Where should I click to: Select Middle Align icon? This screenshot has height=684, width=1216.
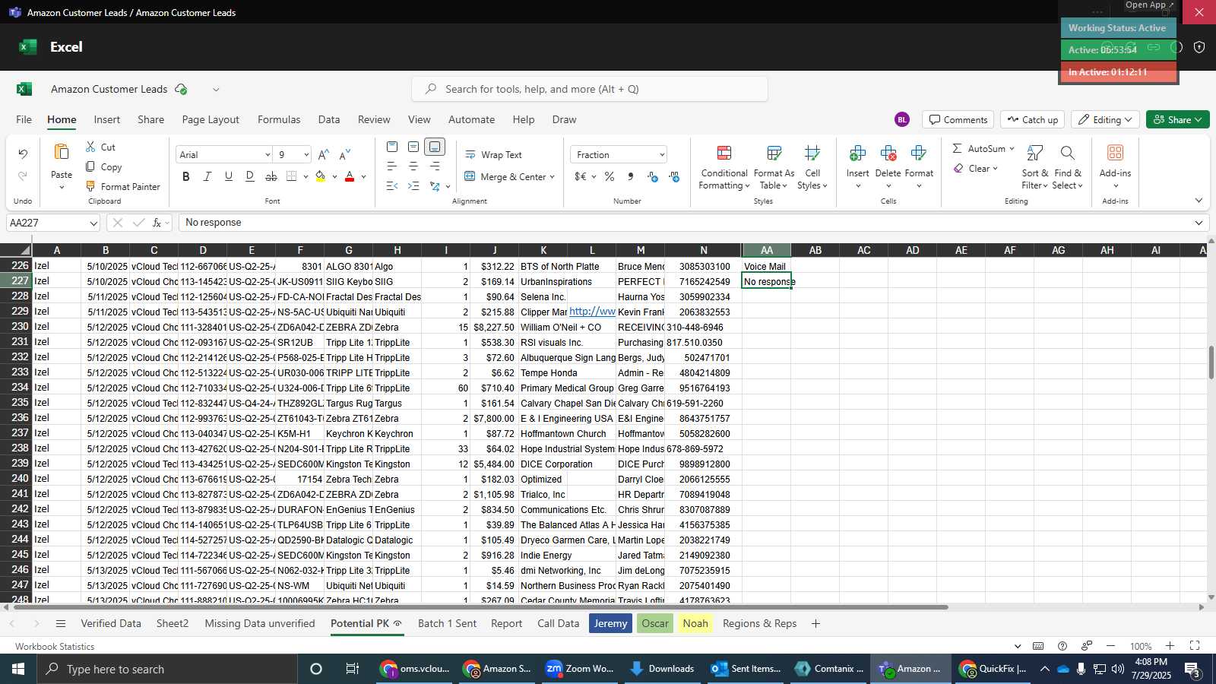(413, 147)
